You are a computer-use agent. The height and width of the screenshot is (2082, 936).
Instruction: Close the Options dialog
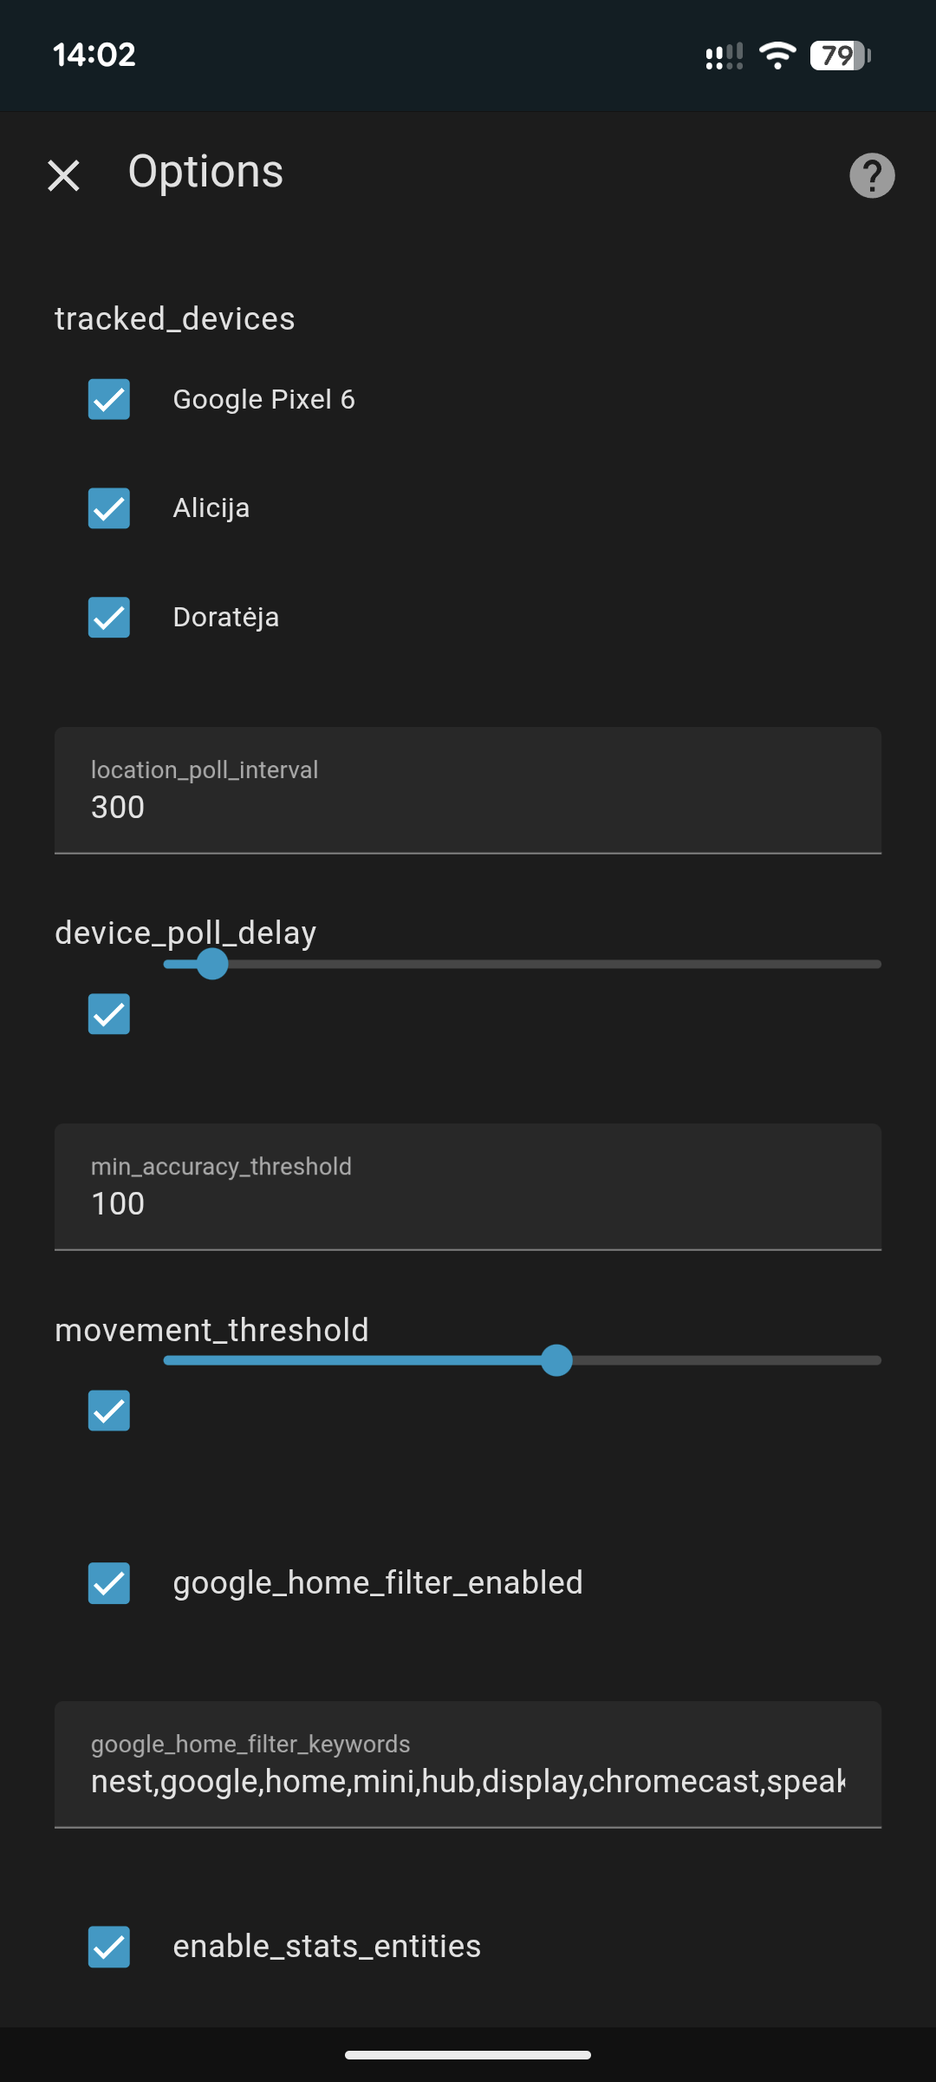click(x=63, y=175)
